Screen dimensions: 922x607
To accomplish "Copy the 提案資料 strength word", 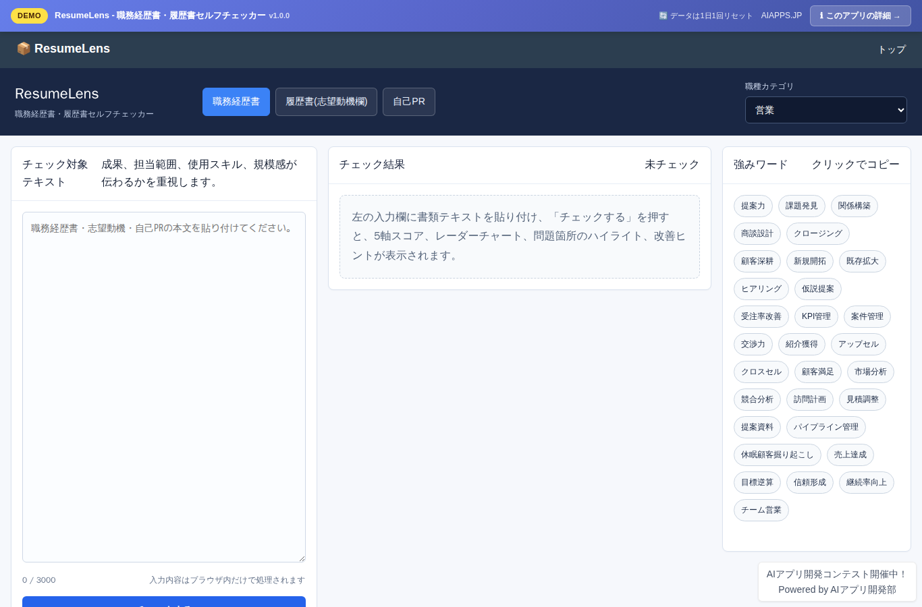I will tap(757, 428).
